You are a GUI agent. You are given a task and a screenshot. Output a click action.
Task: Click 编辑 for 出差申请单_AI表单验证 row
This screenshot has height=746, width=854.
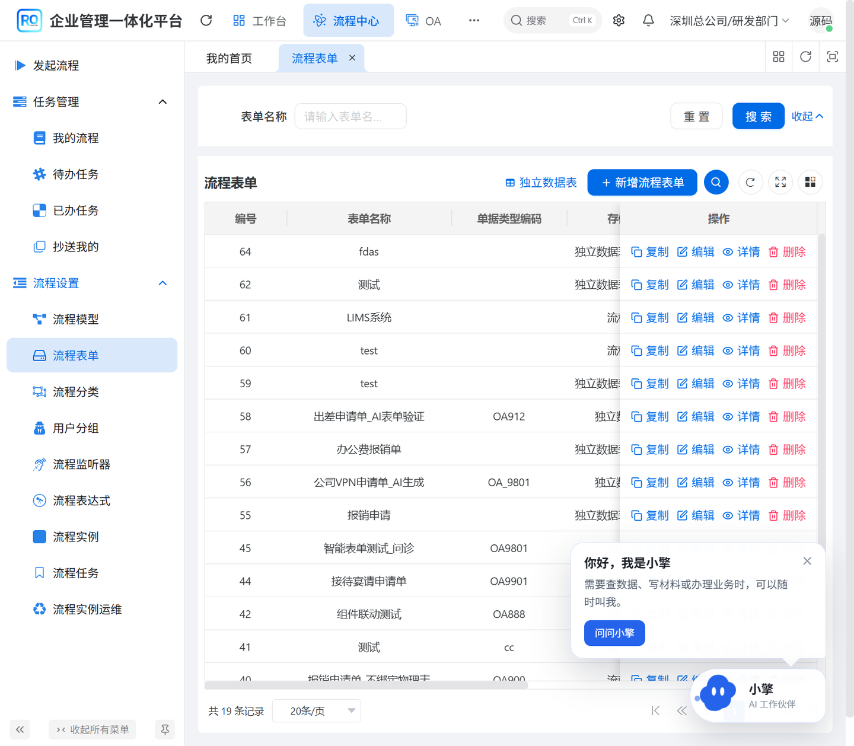click(696, 417)
